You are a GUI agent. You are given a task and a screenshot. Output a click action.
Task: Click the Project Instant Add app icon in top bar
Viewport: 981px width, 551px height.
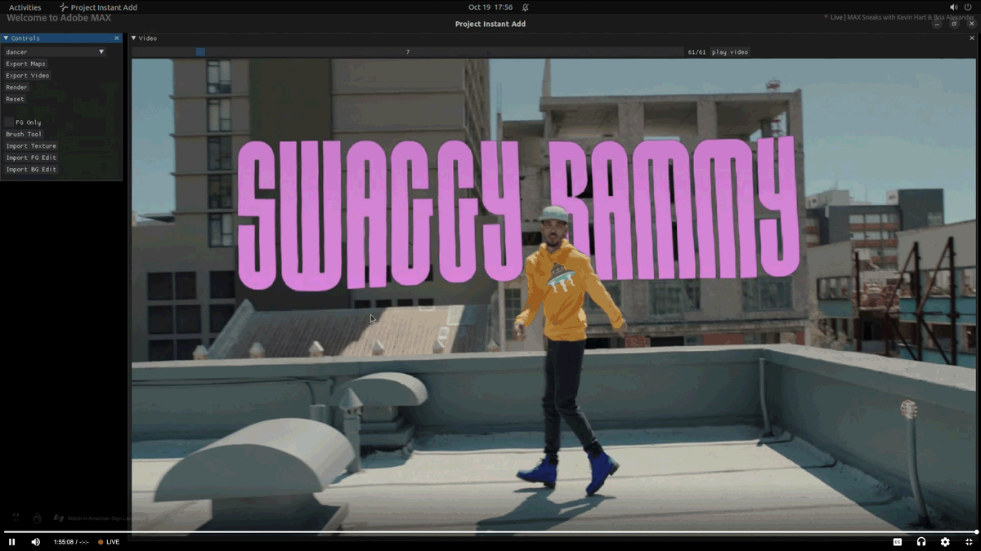pos(64,7)
